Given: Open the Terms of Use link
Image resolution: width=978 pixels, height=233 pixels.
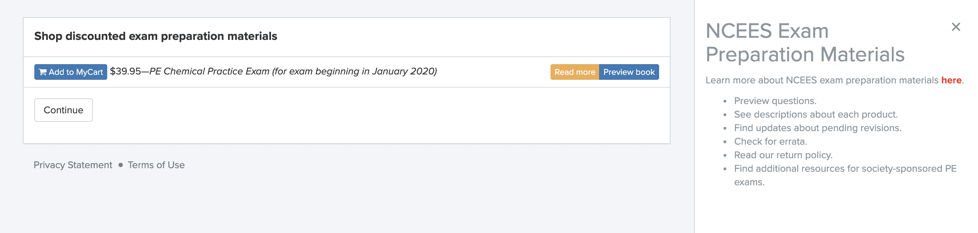Looking at the screenshot, I should (156, 165).
